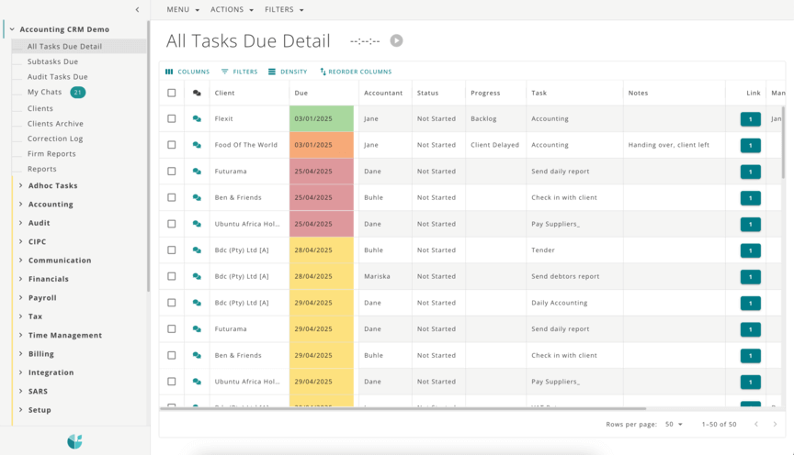Click the Density icon in the table toolbar

[272, 72]
